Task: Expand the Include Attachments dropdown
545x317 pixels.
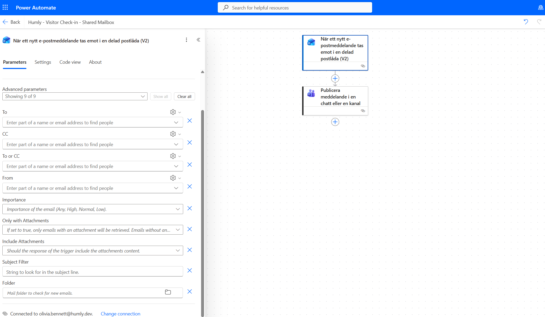Action: click(93, 251)
